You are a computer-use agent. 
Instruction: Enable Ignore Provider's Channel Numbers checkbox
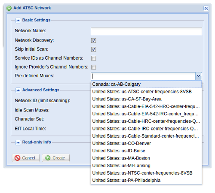point(93,67)
